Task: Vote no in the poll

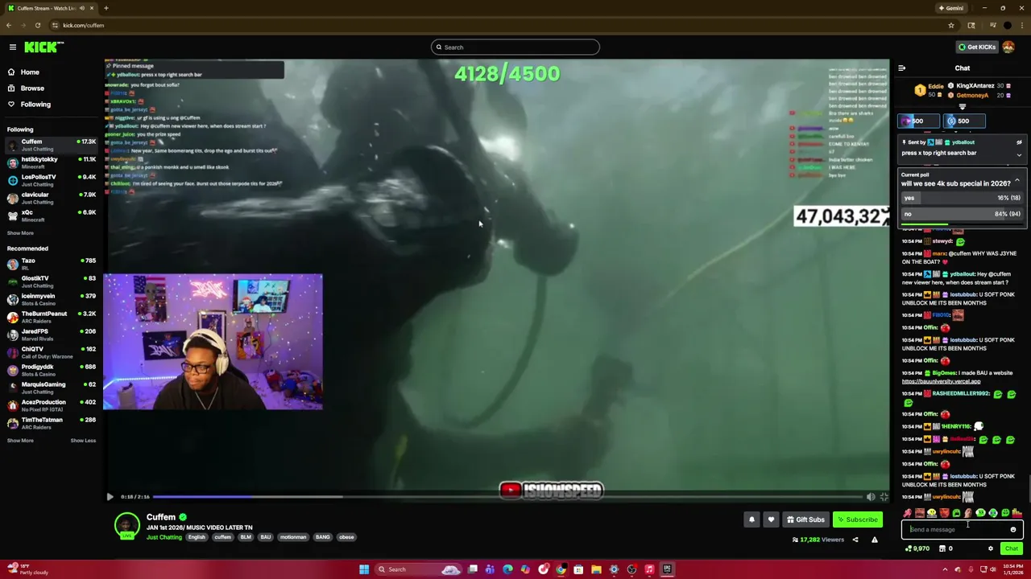Action: coord(962,214)
